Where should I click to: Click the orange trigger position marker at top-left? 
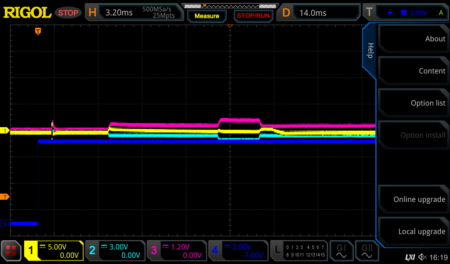point(38,31)
